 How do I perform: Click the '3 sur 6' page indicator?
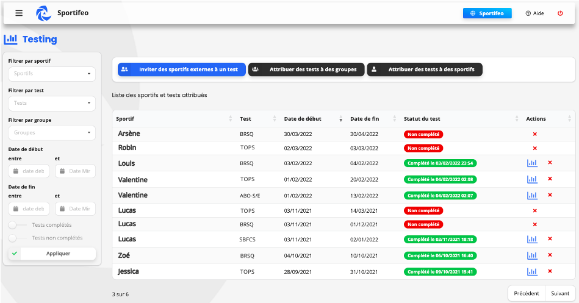[120, 294]
